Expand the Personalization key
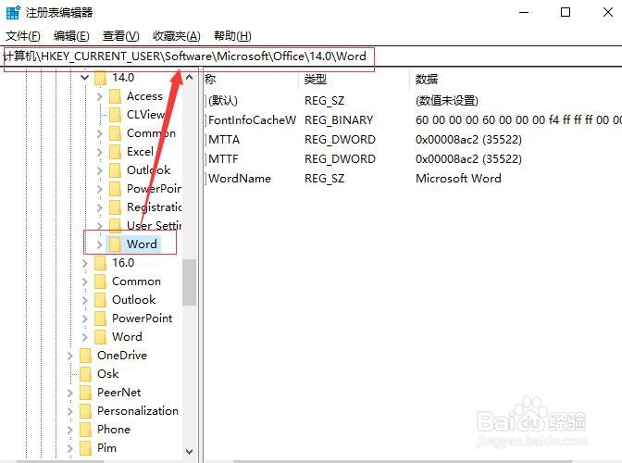The image size is (622, 463). (x=69, y=411)
